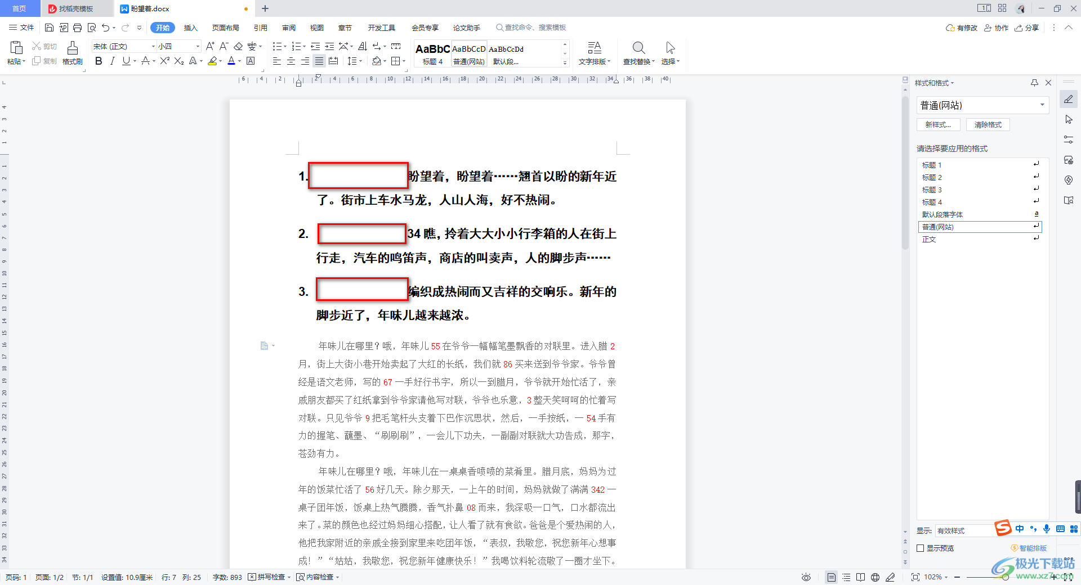Screen dimensions: 1081x585
Task: Switch to outline view in status bar
Action: (x=846, y=577)
